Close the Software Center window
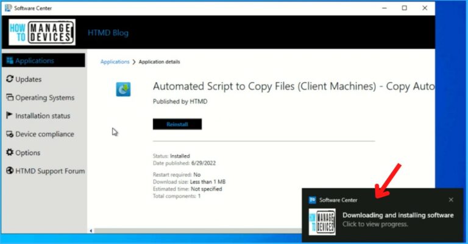The width and height of the screenshot is (468, 244). (x=425, y=8)
